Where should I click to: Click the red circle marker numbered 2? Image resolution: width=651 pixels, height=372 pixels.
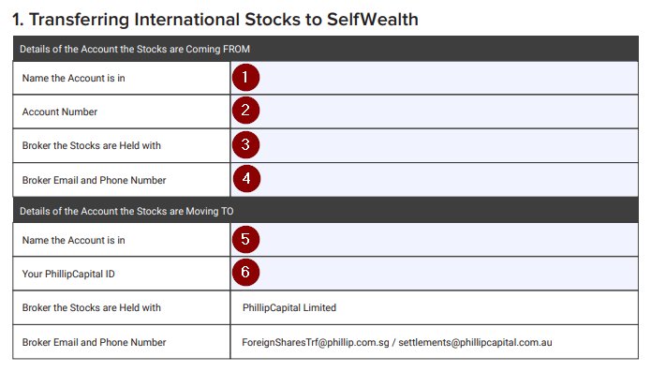(x=245, y=111)
